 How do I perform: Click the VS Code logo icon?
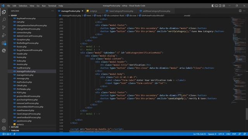pyautogui.click(x=3, y=6)
